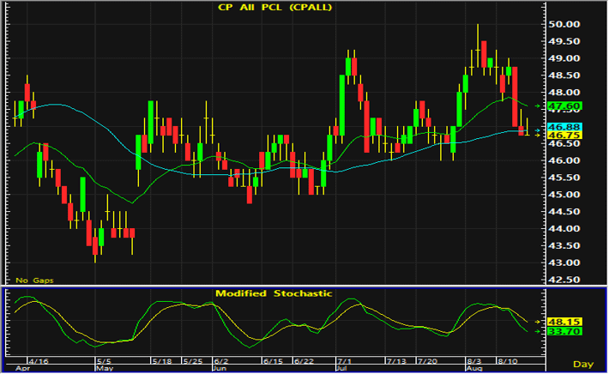Click the 48.50 price axis label
Image resolution: width=609 pixels, height=374 pixels.
pyautogui.click(x=564, y=75)
